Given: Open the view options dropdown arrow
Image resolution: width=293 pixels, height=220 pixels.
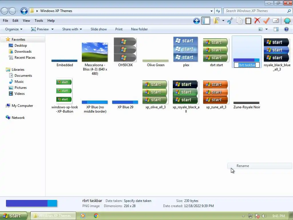Looking at the screenshot, I should point(266,29).
